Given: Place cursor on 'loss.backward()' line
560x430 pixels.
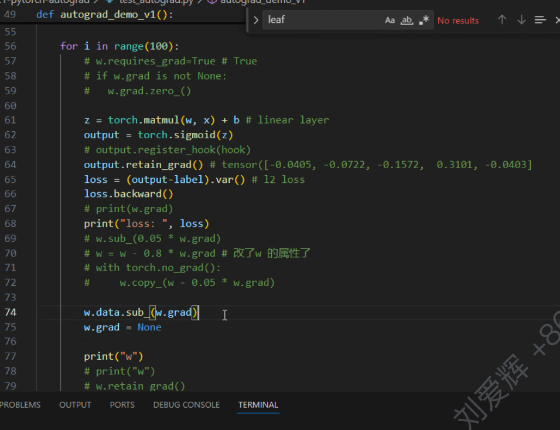Looking at the screenshot, I should point(128,194).
